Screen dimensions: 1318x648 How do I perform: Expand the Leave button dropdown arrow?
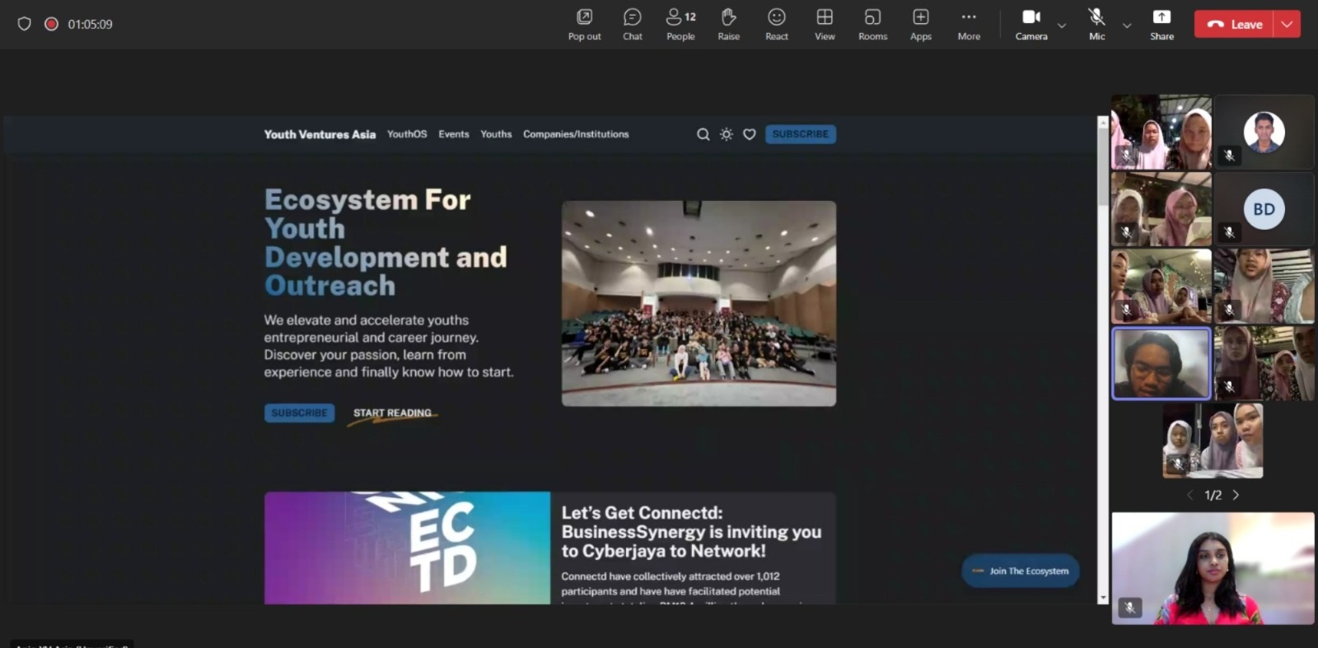tap(1287, 25)
